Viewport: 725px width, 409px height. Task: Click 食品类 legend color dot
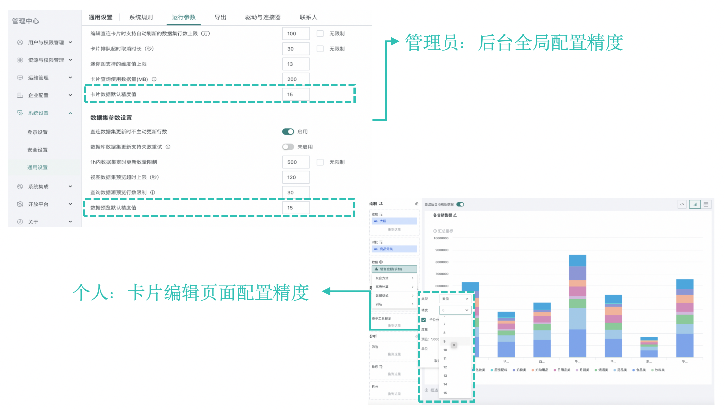[634, 370]
